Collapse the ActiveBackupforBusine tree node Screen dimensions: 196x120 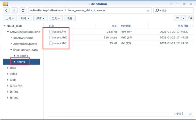point(8,32)
